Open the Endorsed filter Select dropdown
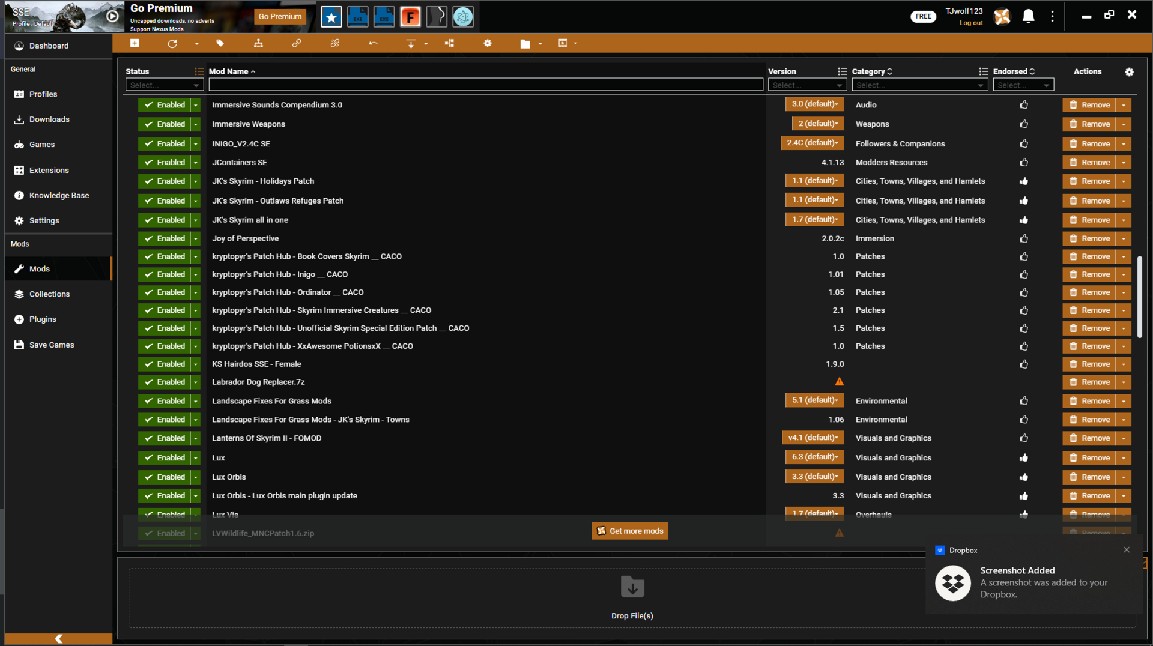 coord(1023,85)
